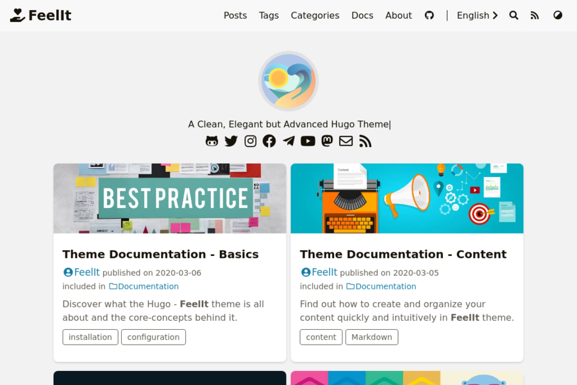577x385 pixels.
Task: Open the Docs navigation link
Action: (362, 15)
